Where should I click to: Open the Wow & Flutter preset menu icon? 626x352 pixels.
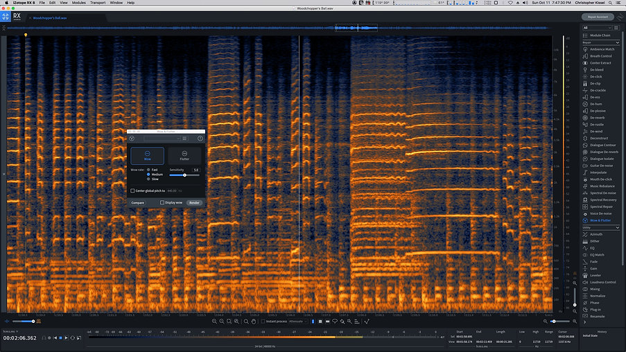pos(184,139)
